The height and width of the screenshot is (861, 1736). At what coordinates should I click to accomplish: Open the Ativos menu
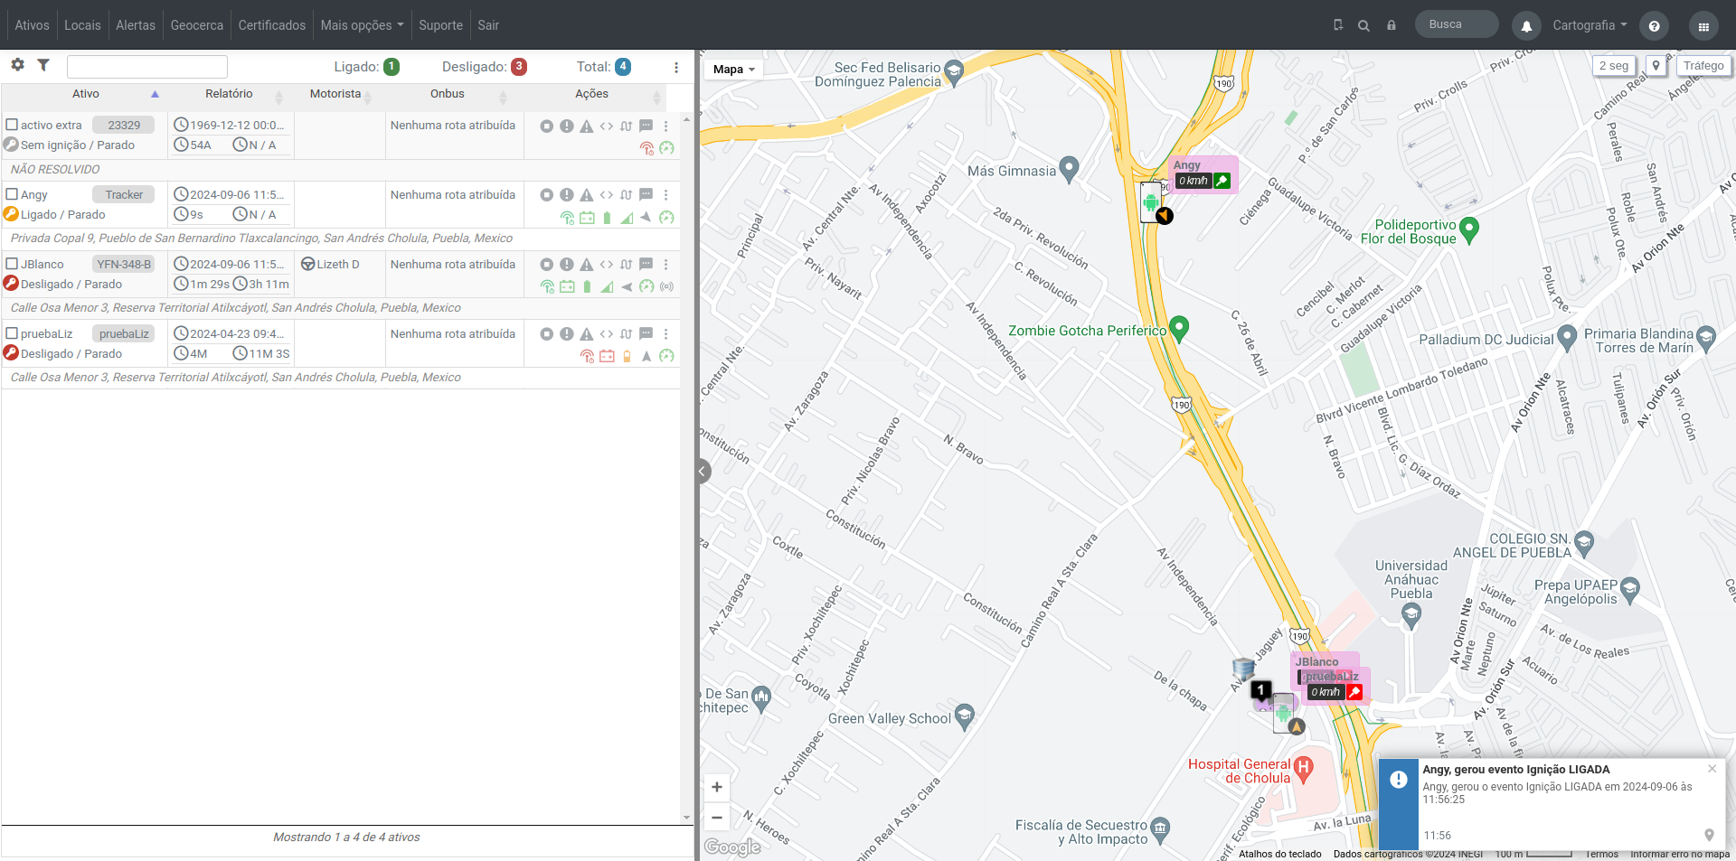coord(33,25)
